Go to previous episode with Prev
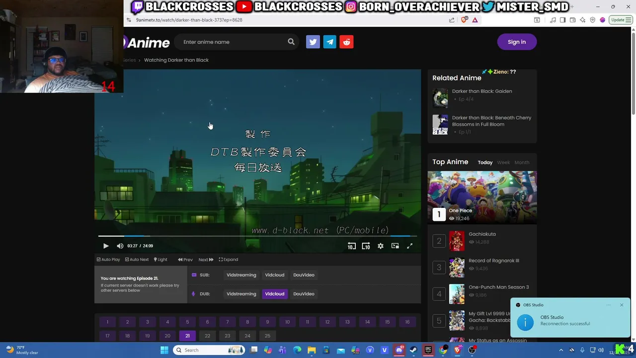The image size is (636, 358). coord(185,260)
